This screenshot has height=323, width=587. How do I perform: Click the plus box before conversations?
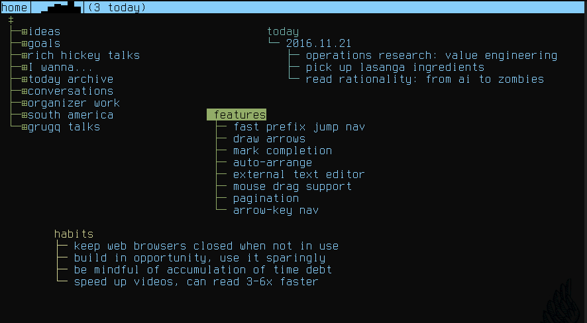point(25,91)
